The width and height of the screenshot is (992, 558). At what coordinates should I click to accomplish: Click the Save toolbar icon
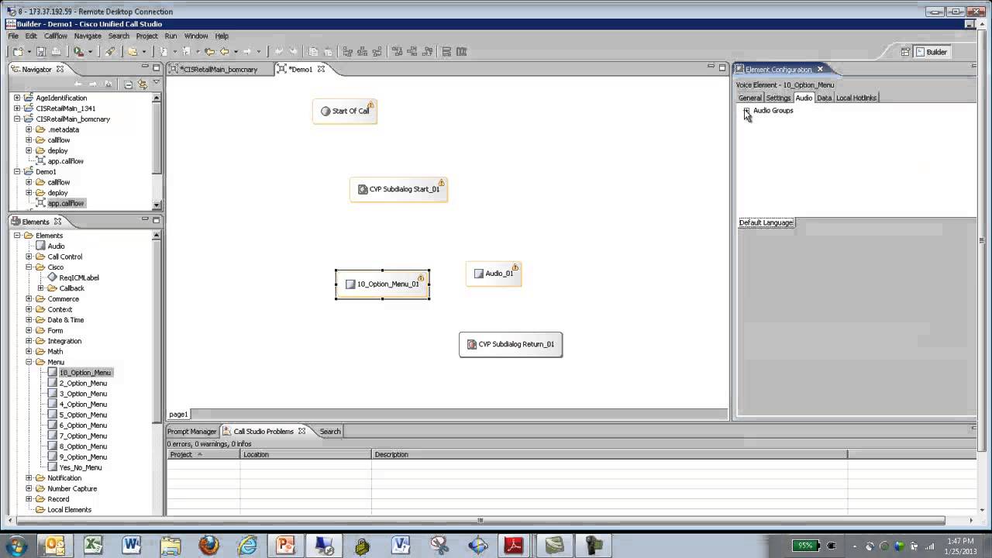[x=41, y=52]
